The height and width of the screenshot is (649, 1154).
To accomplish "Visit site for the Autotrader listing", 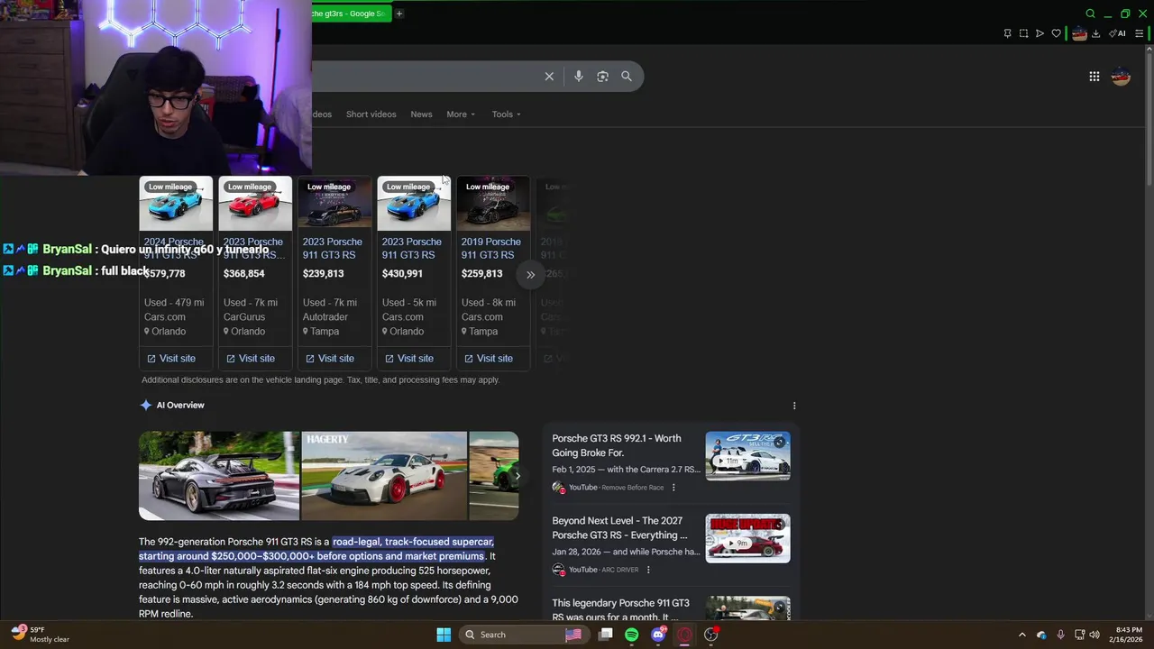I will click(x=330, y=359).
